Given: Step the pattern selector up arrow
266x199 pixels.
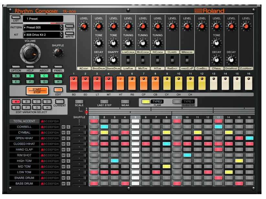Looking at the screenshot, I should pos(61,26).
